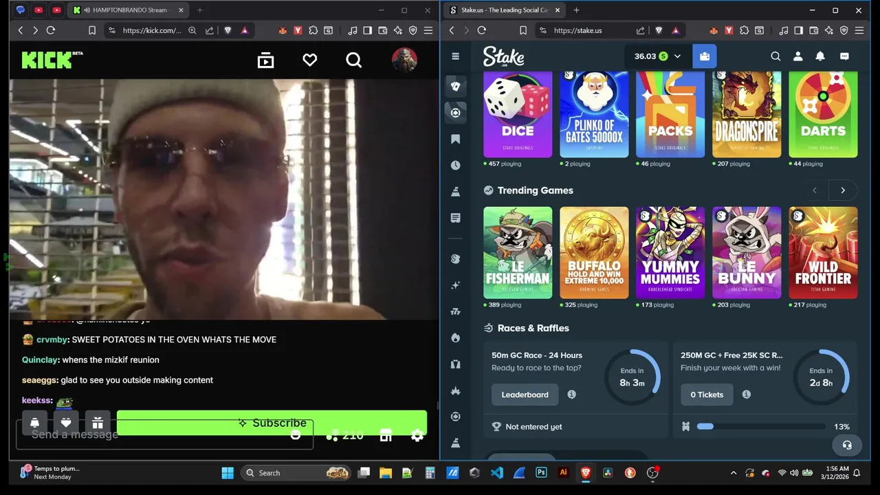Screen dimensions: 880x495
Task: Click the heart follow button below chat
Action: pyautogui.click(x=66, y=423)
